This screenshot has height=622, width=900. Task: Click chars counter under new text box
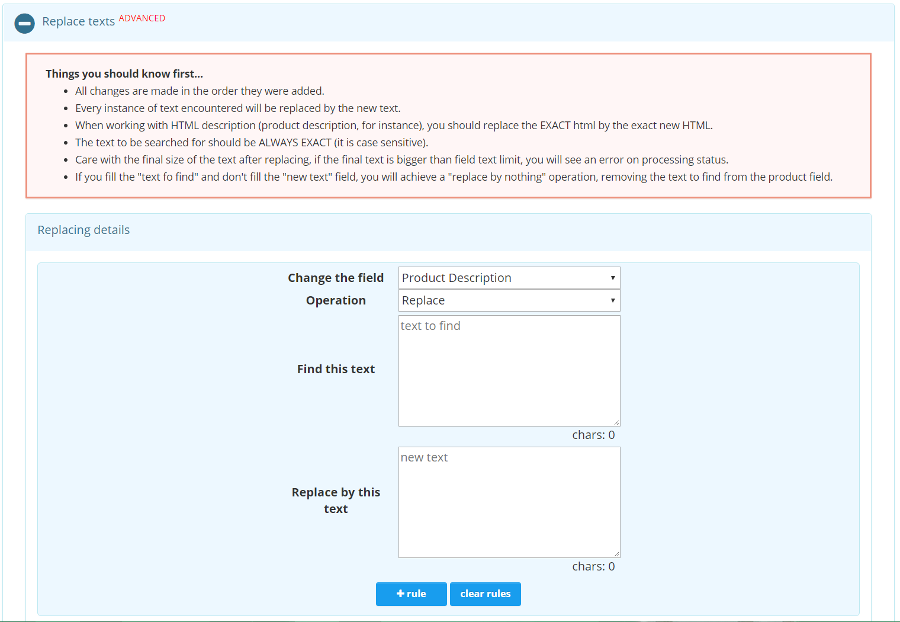[593, 566]
